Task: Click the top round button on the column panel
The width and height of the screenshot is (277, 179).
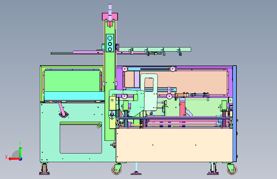Action: click(x=110, y=38)
